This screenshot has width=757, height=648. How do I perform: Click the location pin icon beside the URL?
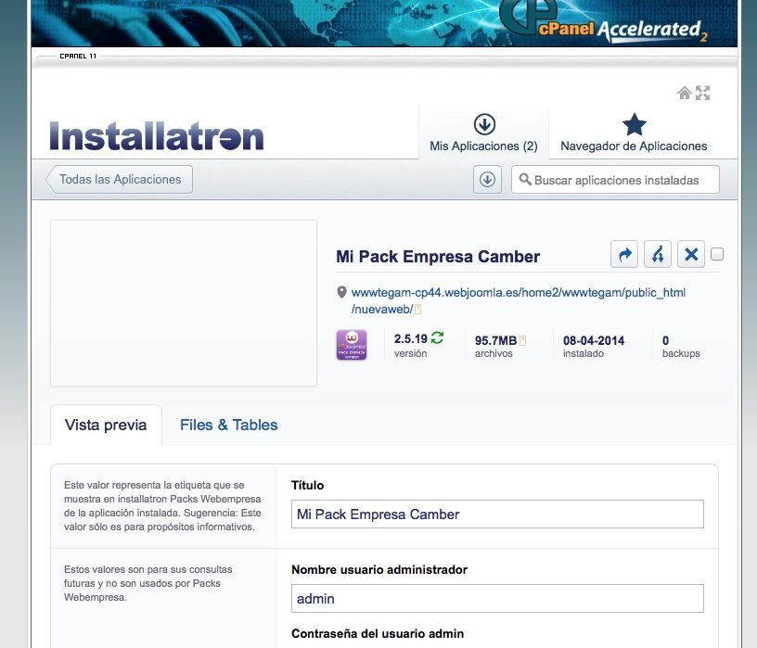[x=341, y=292]
